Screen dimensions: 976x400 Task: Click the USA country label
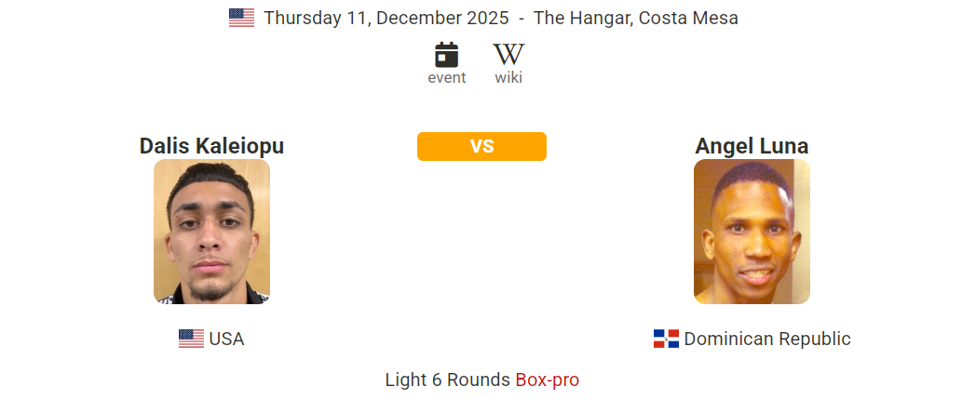pos(226,339)
